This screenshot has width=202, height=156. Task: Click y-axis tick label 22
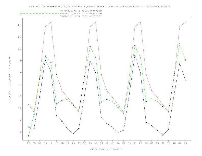20,37
